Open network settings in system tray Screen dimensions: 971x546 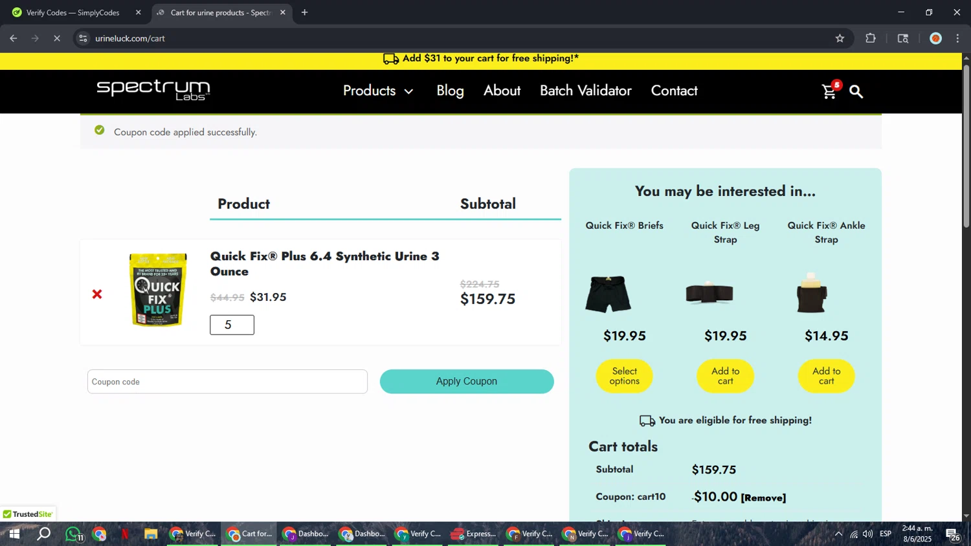(x=854, y=534)
